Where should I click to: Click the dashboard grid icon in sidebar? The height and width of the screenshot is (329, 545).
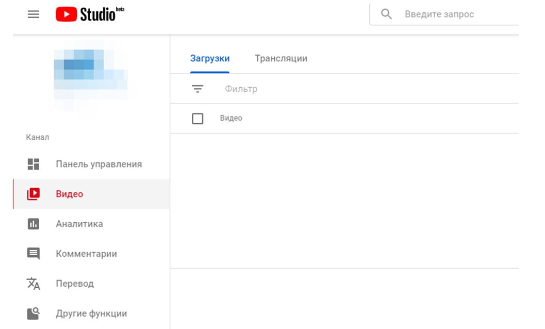pos(34,164)
